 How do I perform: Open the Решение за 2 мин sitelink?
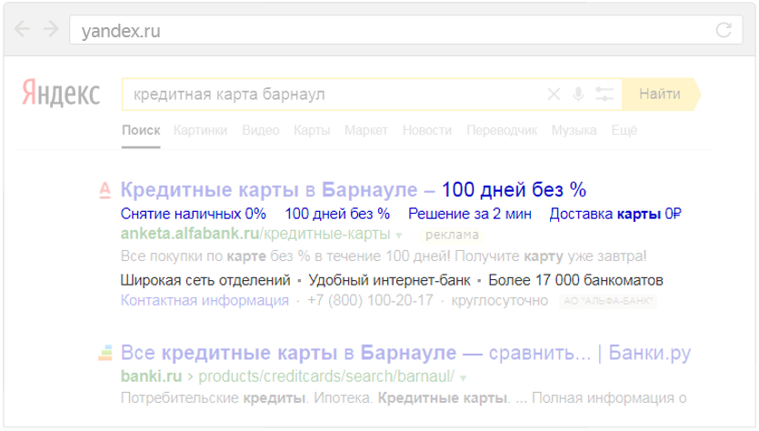[x=470, y=214]
